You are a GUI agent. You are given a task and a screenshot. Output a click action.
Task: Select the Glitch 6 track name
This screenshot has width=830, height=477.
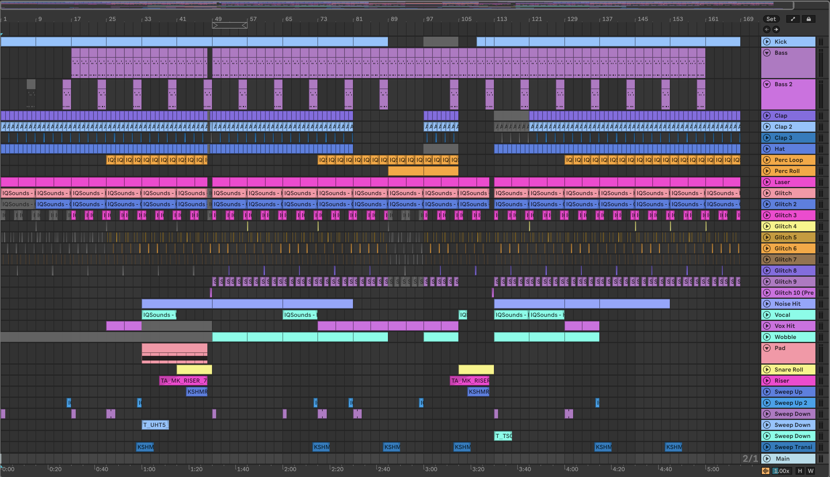pyautogui.click(x=785, y=249)
